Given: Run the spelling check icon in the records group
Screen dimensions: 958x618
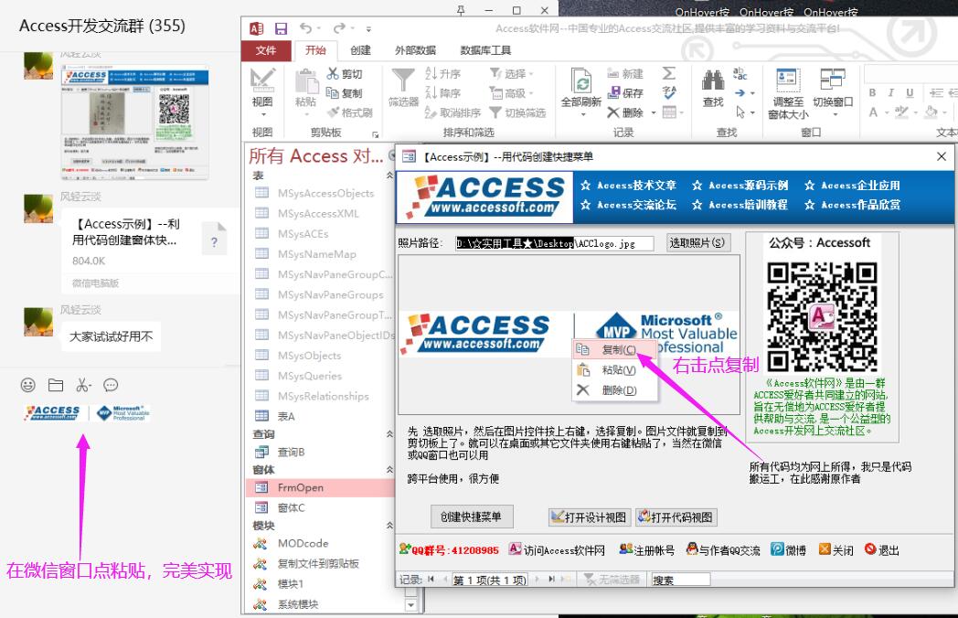Looking at the screenshot, I should tap(669, 93).
